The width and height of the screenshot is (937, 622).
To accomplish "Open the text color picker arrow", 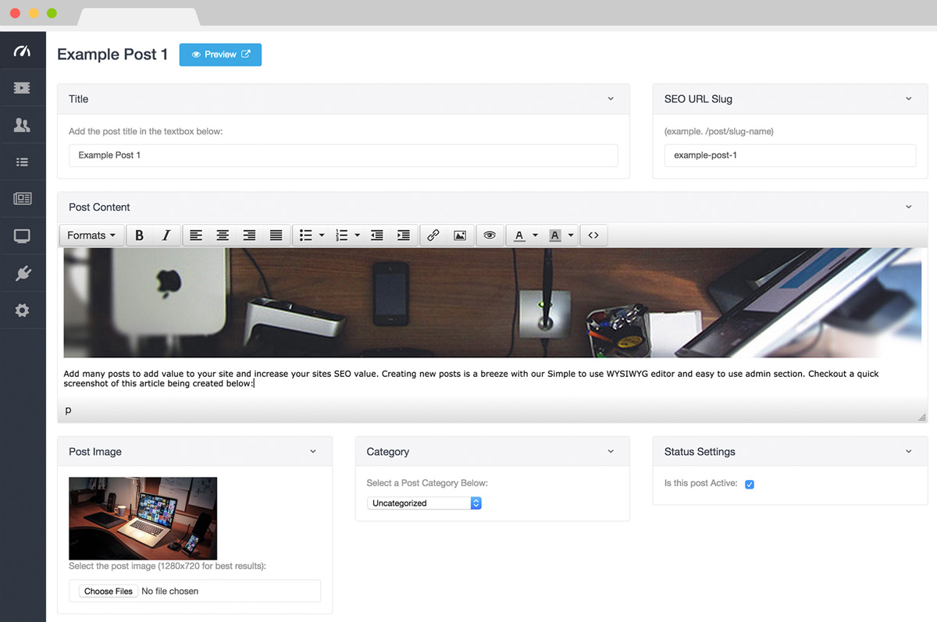I will click(535, 236).
